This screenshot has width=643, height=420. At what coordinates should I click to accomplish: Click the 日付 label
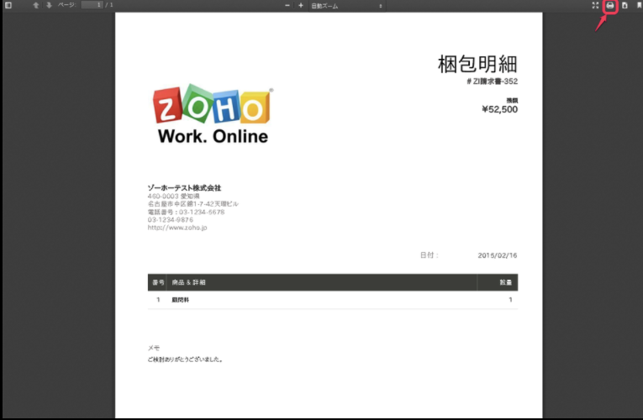[429, 255]
